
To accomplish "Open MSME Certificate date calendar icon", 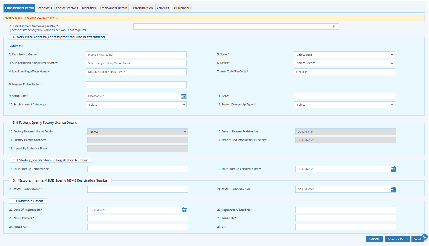I will pos(393,190).
